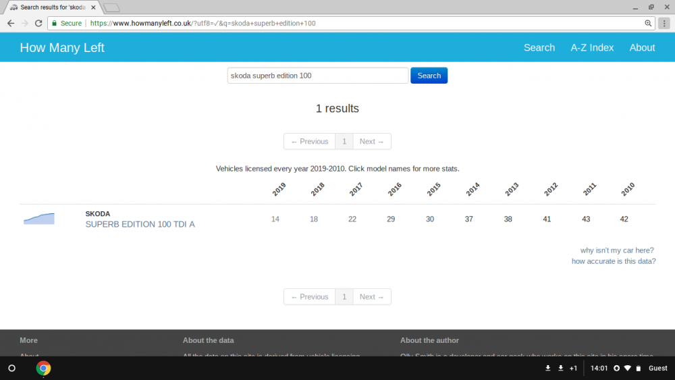Image resolution: width=675 pixels, height=380 pixels.
Task: Click the Skoda Superb trend sparkline thumbnail
Action: (x=39, y=219)
